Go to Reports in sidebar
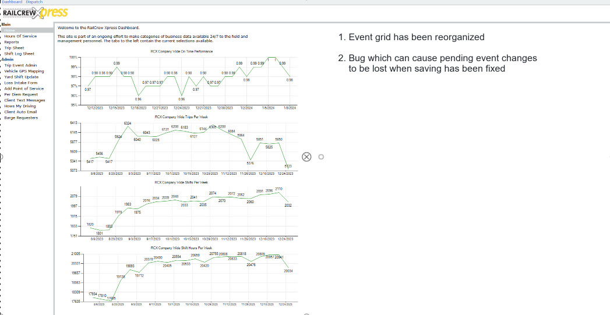 [12, 42]
